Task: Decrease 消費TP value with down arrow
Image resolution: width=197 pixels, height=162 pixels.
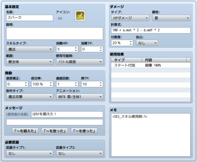Action: coord(101,51)
